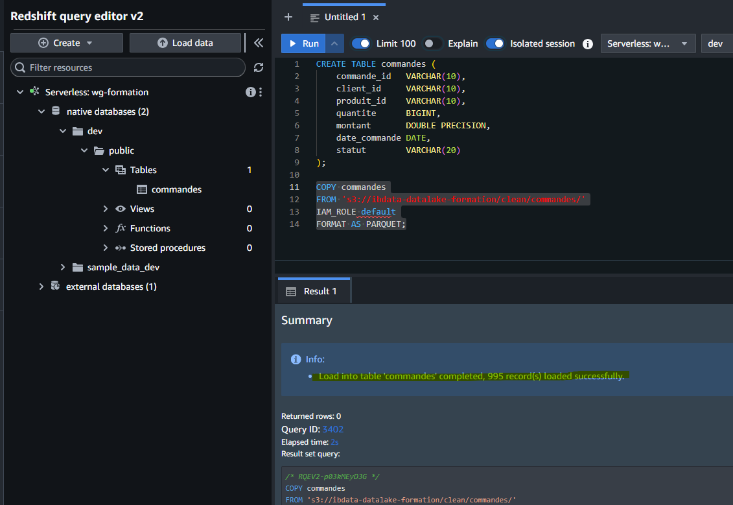Click the dev folder icon
The image size is (733, 505).
click(x=78, y=131)
